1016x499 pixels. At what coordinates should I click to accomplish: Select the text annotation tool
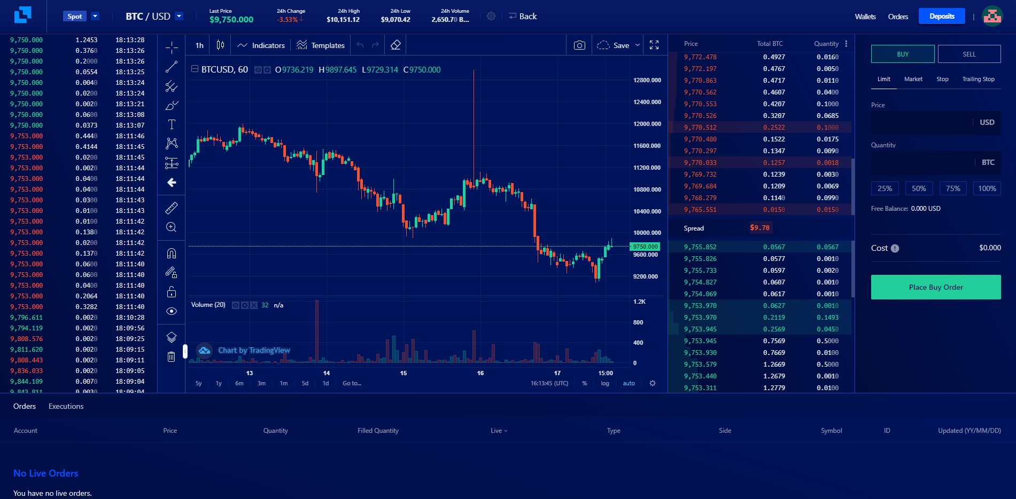tap(172, 124)
